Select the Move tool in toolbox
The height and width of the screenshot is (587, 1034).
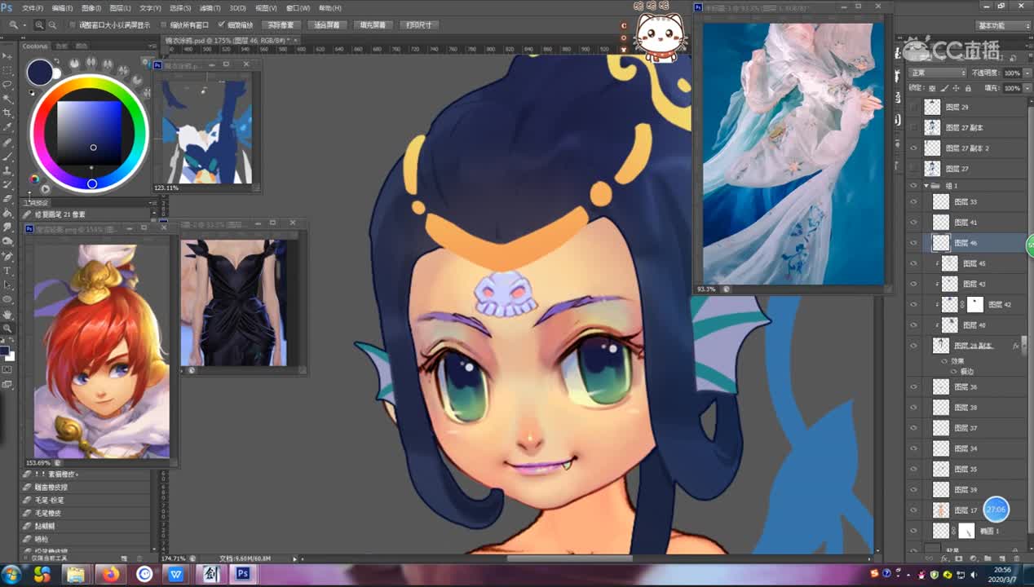pyautogui.click(x=7, y=56)
